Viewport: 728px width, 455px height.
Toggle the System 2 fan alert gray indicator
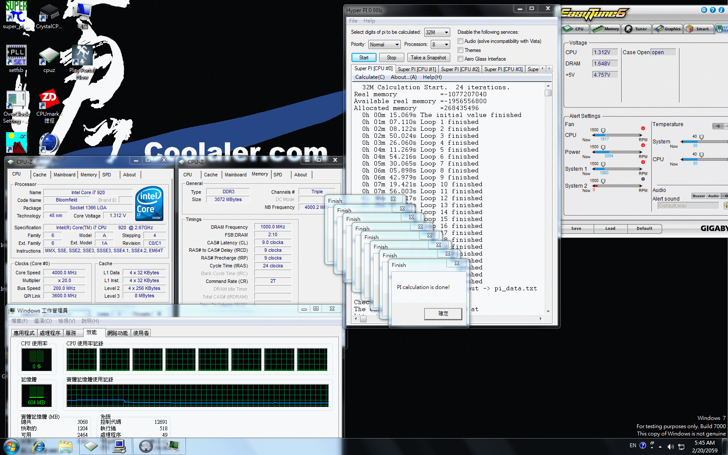643,179
